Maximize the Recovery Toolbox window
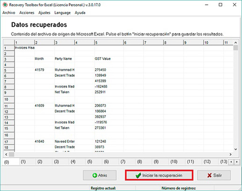Screen dimensions: 242x191 221,5
